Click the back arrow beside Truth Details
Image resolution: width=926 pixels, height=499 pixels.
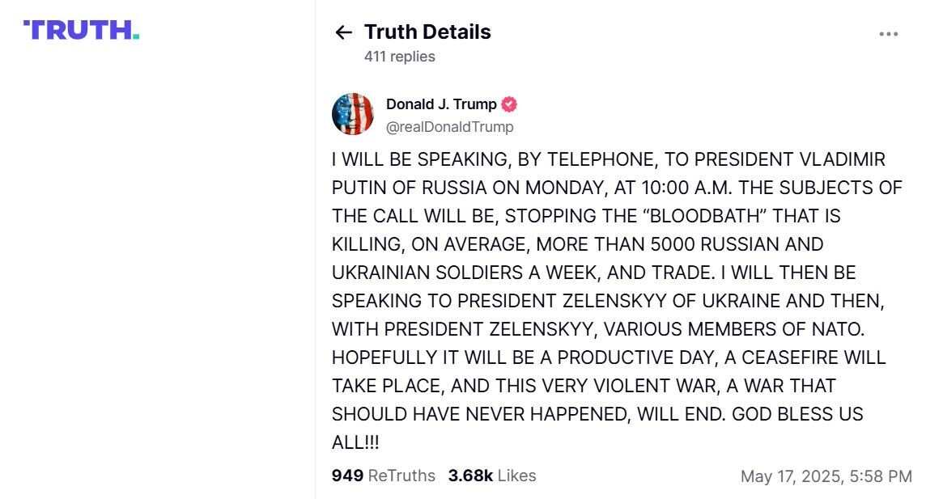pyautogui.click(x=343, y=32)
